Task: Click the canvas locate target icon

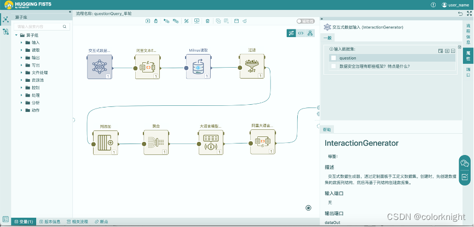Action: (308, 207)
